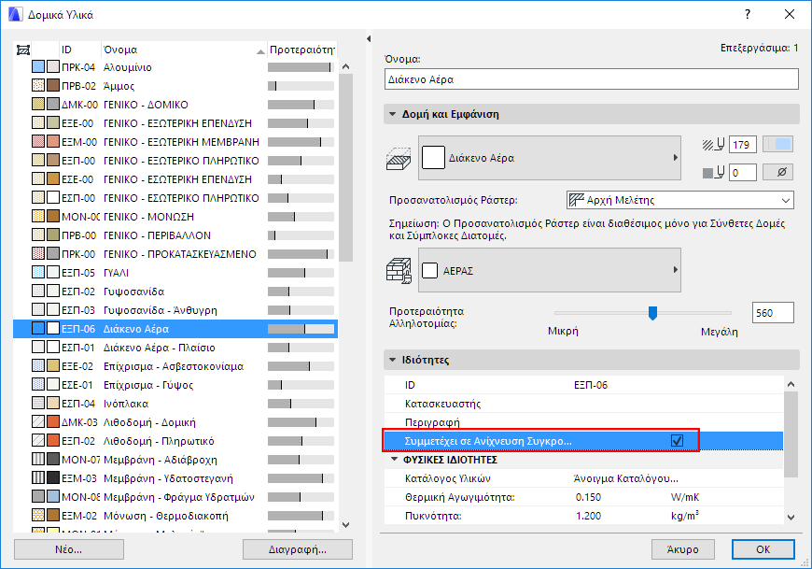The image size is (812, 569).
Task: Select the ΓΕΝΙΚΟ - ΠΡΟΚΑΤΑΣΚΕΥΑΣΜΕΝΟ row
Action: coord(175,254)
